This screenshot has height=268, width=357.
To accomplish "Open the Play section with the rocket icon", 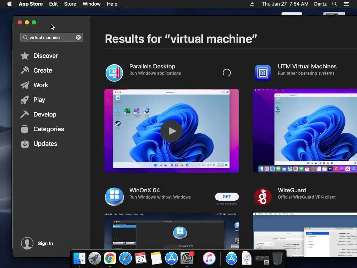I will point(32,100).
